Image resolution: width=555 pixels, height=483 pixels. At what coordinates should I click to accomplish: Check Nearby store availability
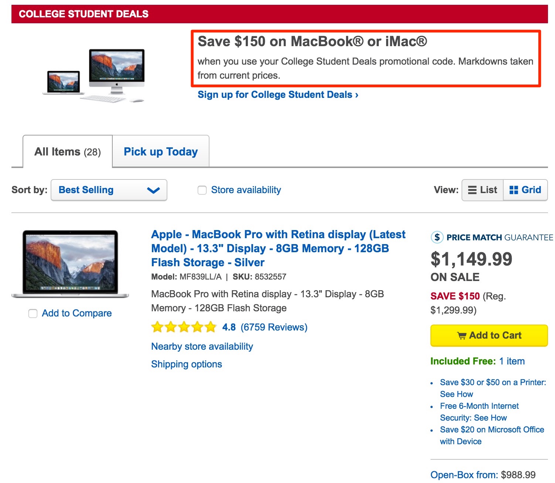click(202, 346)
